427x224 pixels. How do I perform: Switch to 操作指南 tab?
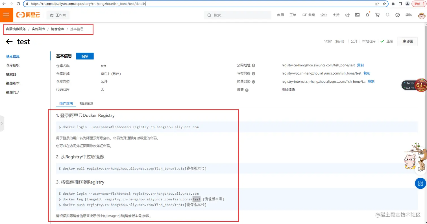click(x=66, y=104)
